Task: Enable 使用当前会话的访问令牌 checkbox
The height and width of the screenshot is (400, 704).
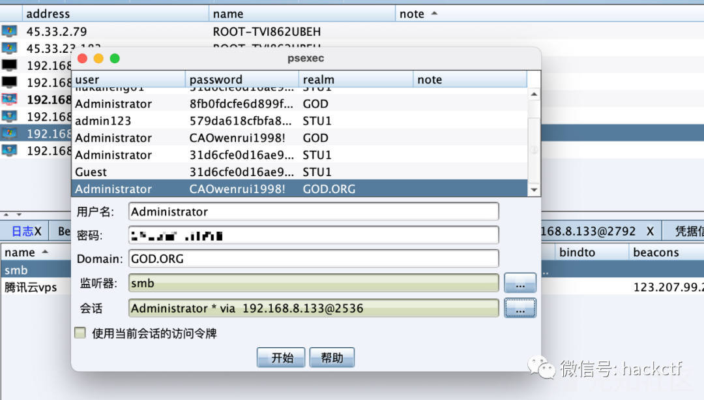Action: (x=80, y=333)
